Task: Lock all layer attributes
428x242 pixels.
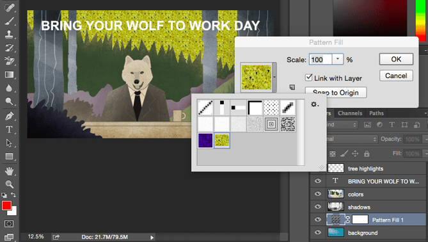Action: [367, 154]
